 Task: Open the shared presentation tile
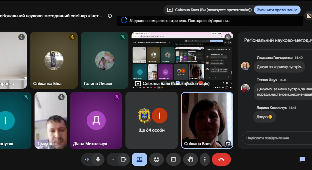coord(182,60)
